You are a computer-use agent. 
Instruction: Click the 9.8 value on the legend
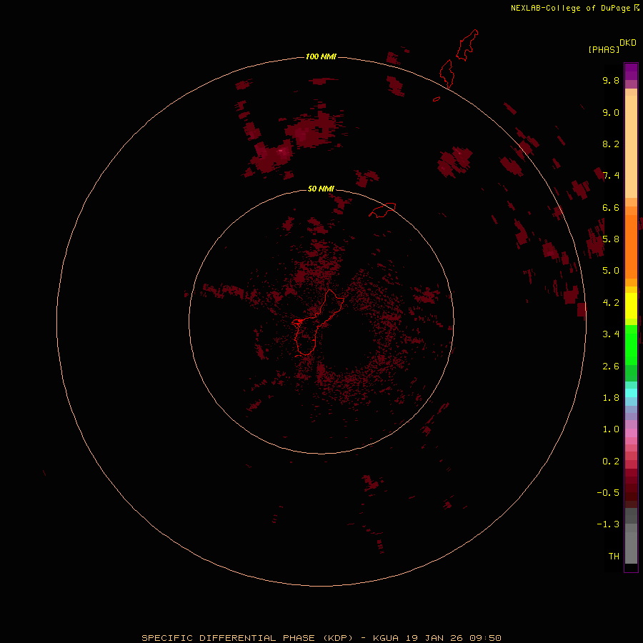click(610, 81)
